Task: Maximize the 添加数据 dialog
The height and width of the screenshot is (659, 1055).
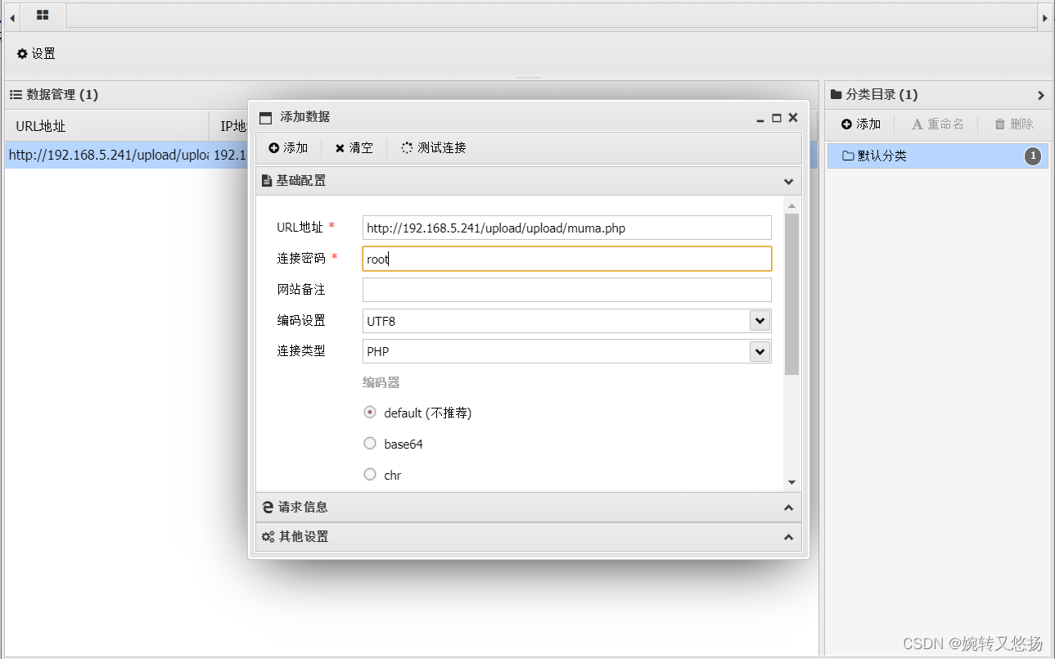Action: point(777,118)
